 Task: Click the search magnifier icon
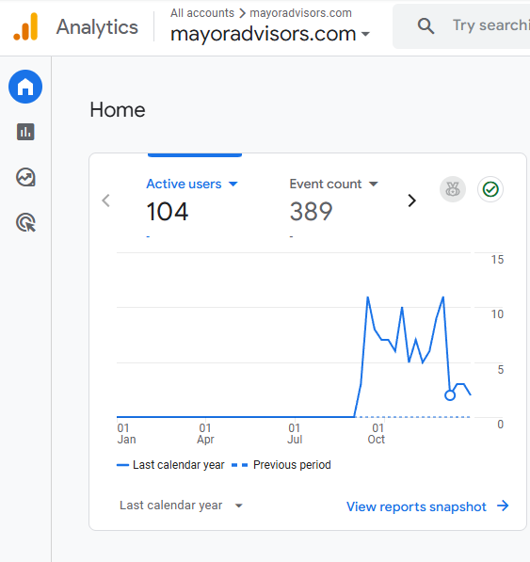click(426, 25)
